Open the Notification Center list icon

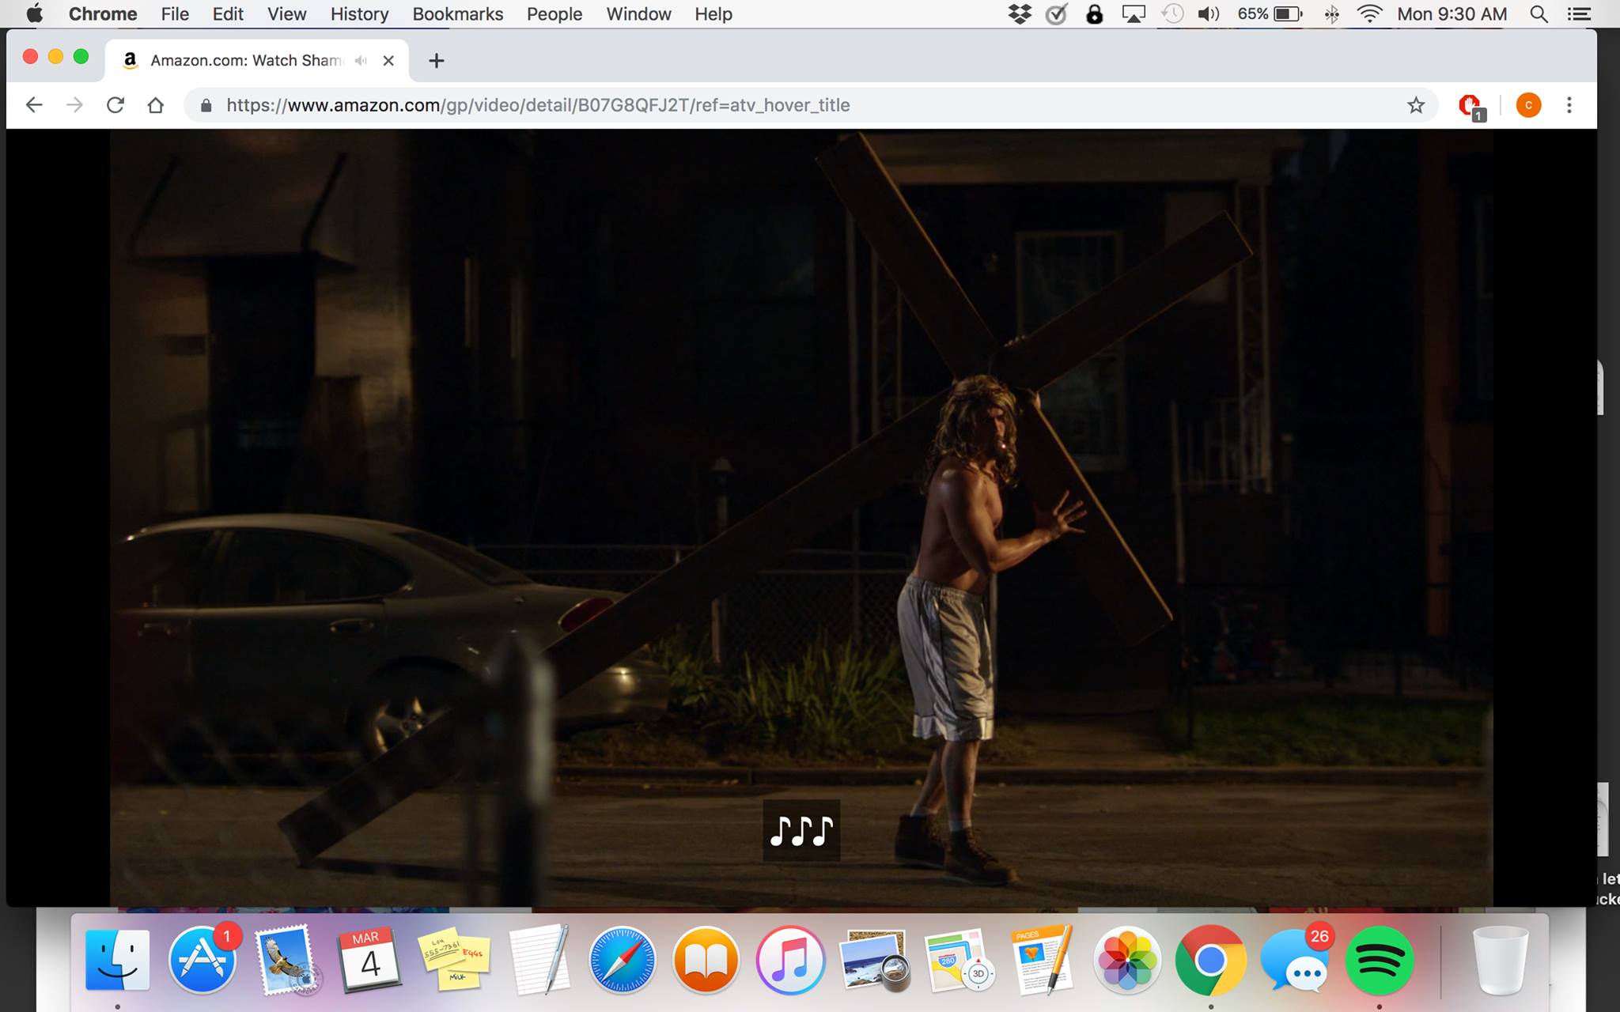tap(1579, 14)
